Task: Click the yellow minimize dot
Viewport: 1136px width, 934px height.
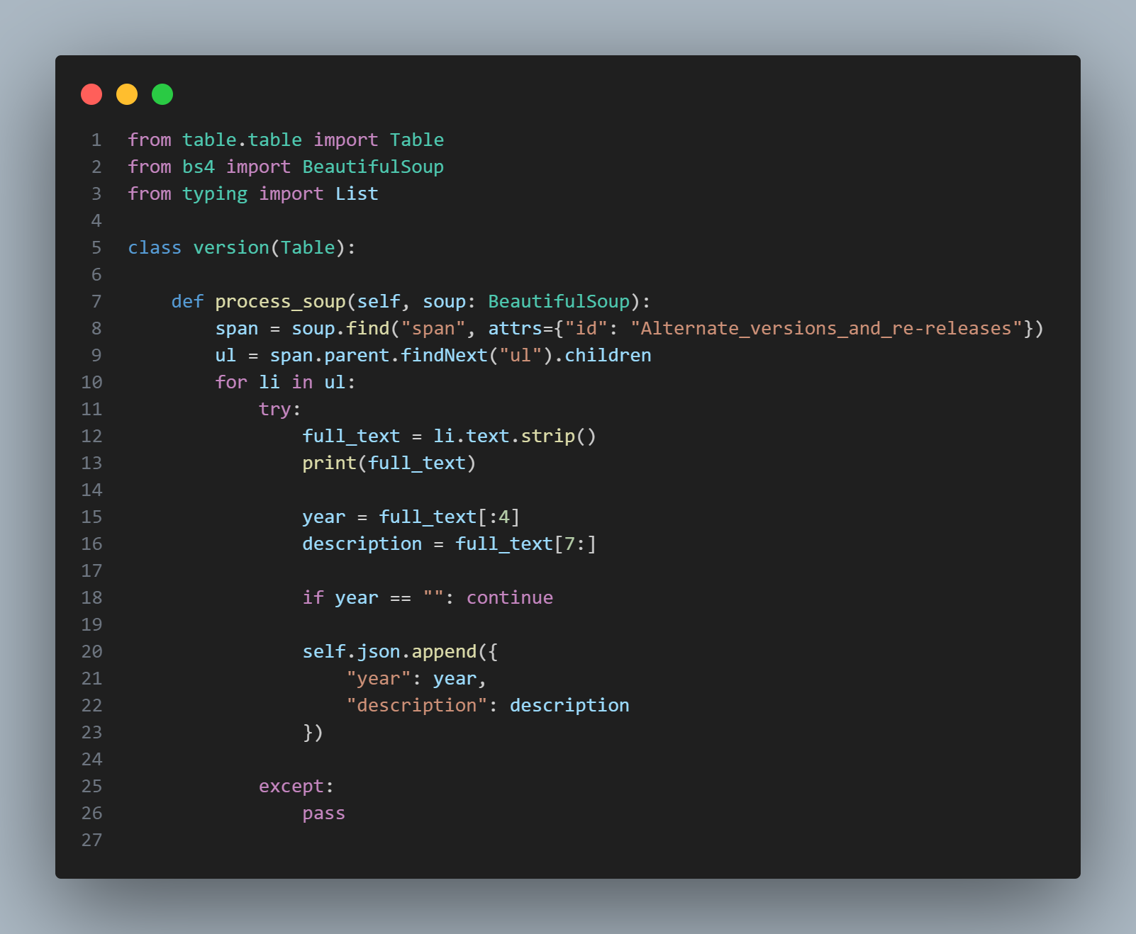Action: point(127,94)
